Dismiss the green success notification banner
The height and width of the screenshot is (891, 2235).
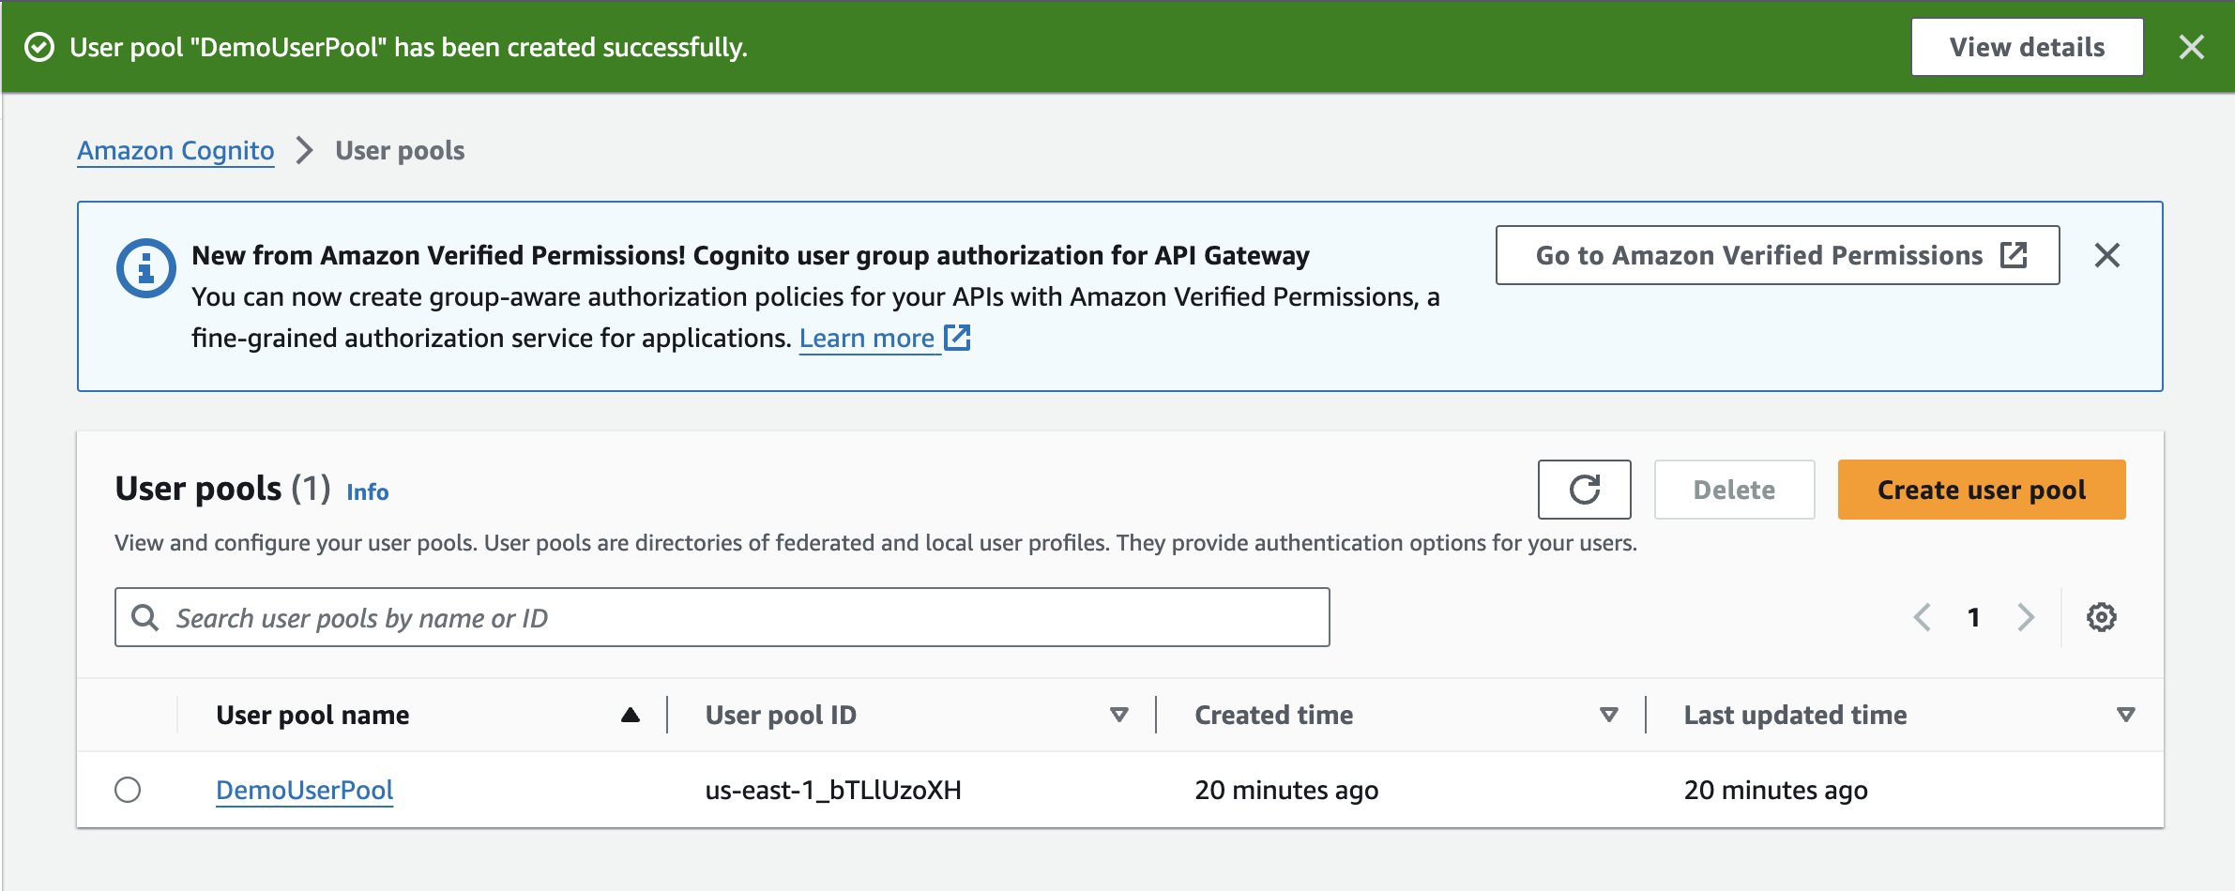coord(2191,47)
